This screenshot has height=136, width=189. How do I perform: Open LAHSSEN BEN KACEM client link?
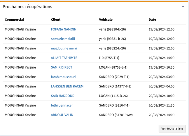(67, 86)
